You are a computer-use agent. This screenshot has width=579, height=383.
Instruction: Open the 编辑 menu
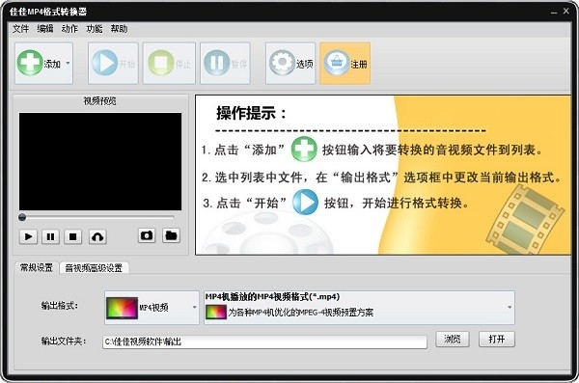[45, 29]
